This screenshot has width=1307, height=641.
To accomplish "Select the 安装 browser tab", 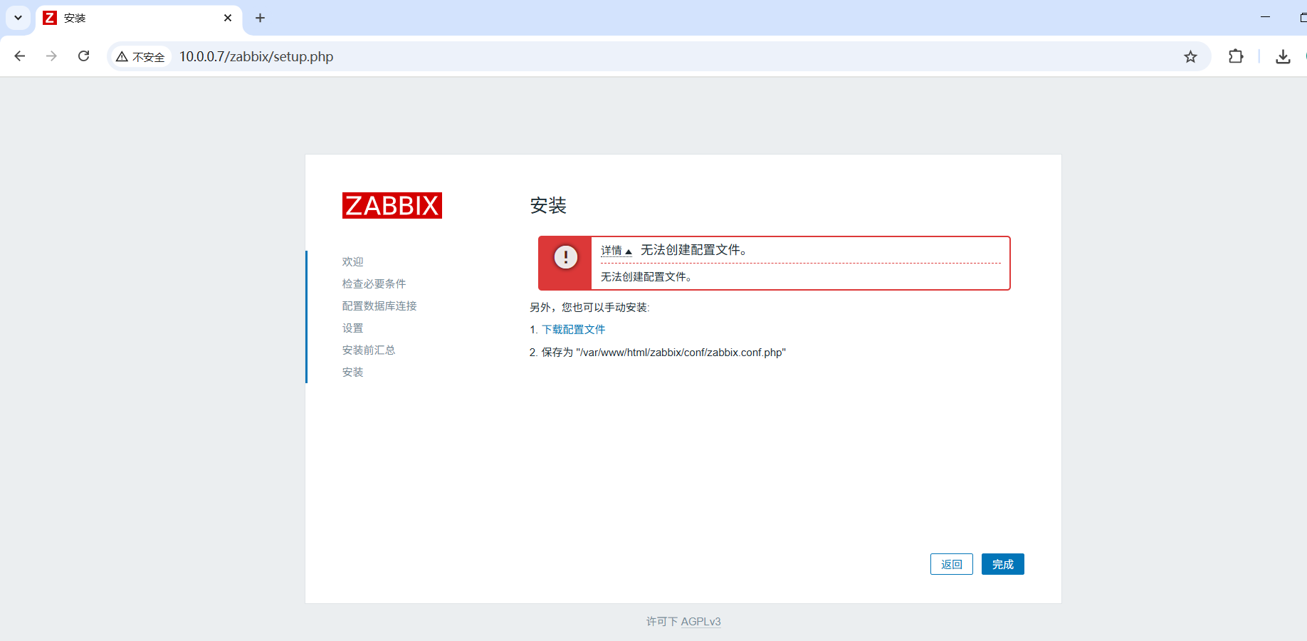I will coord(139,18).
